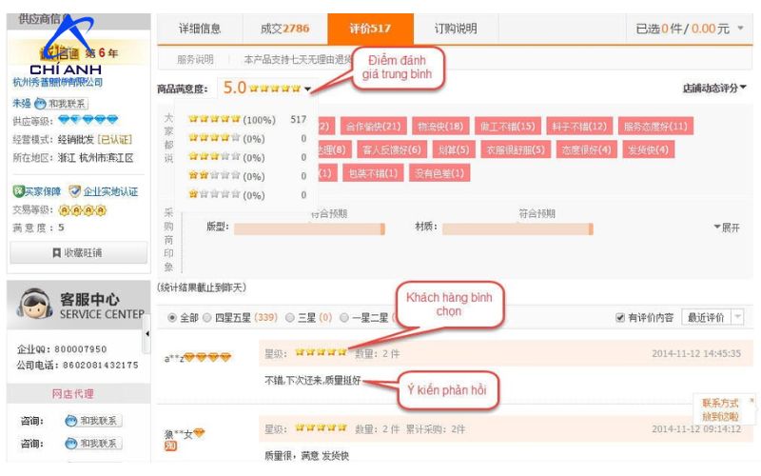Click the customer service headset avatar

34,304
